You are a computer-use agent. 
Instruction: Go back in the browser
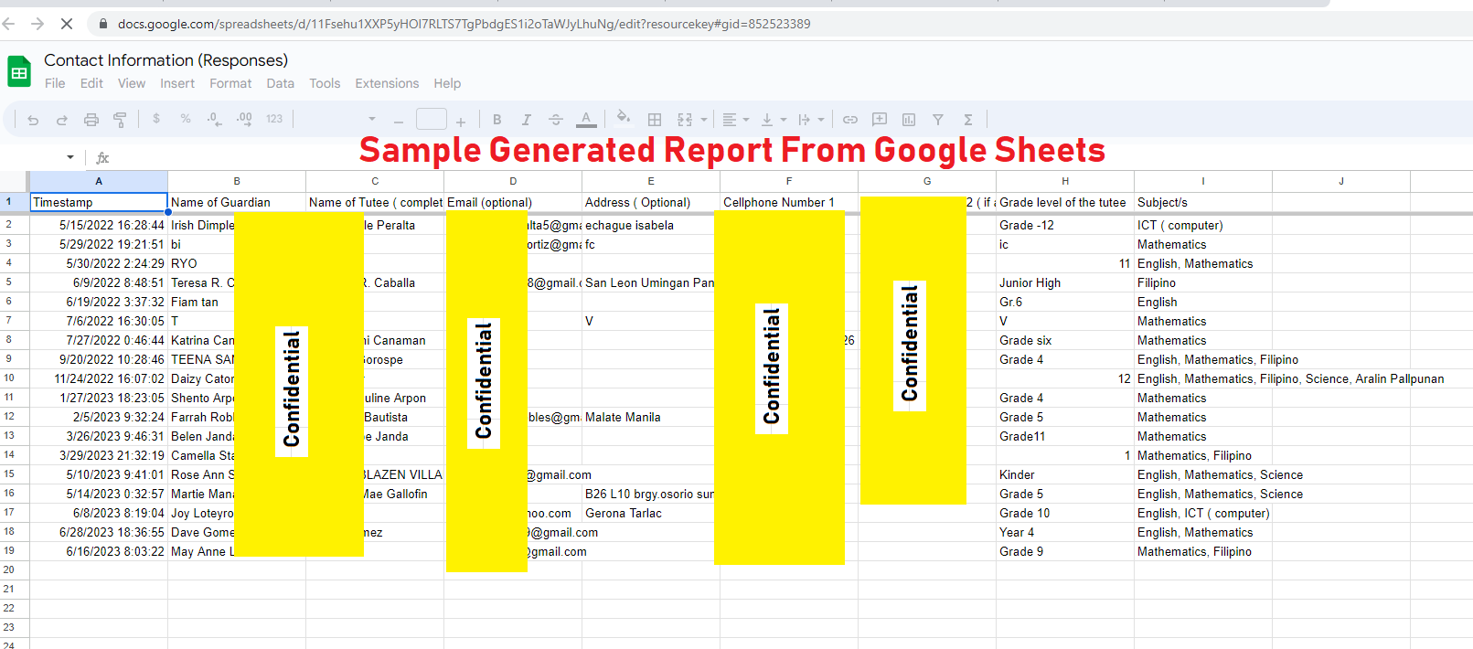[x=9, y=24]
